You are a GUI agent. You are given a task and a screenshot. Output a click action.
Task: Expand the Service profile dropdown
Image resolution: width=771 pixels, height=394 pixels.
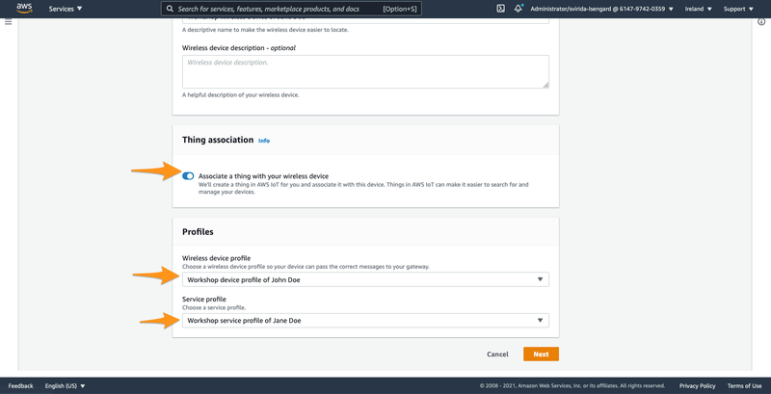(365, 321)
